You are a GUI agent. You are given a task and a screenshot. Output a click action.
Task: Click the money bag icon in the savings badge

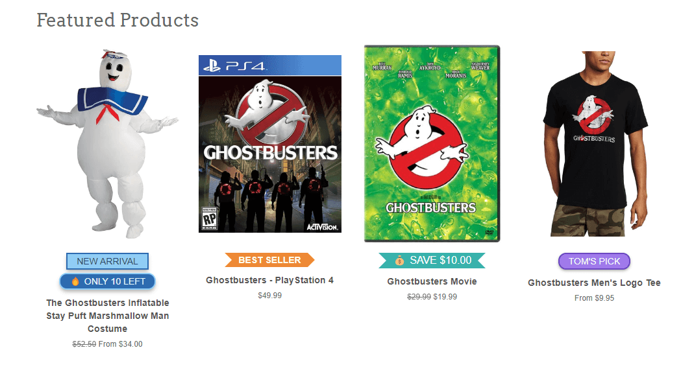coord(400,261)
